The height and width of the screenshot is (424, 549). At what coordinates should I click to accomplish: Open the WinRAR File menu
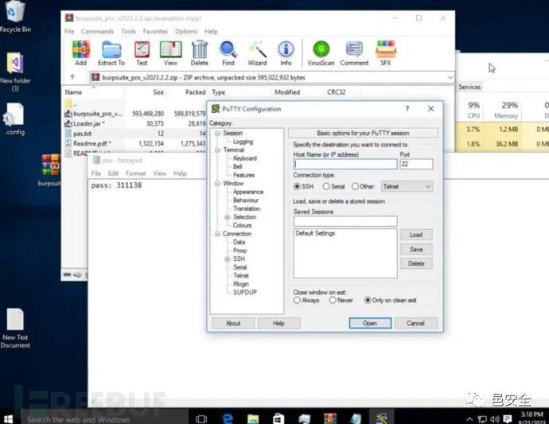69,31
